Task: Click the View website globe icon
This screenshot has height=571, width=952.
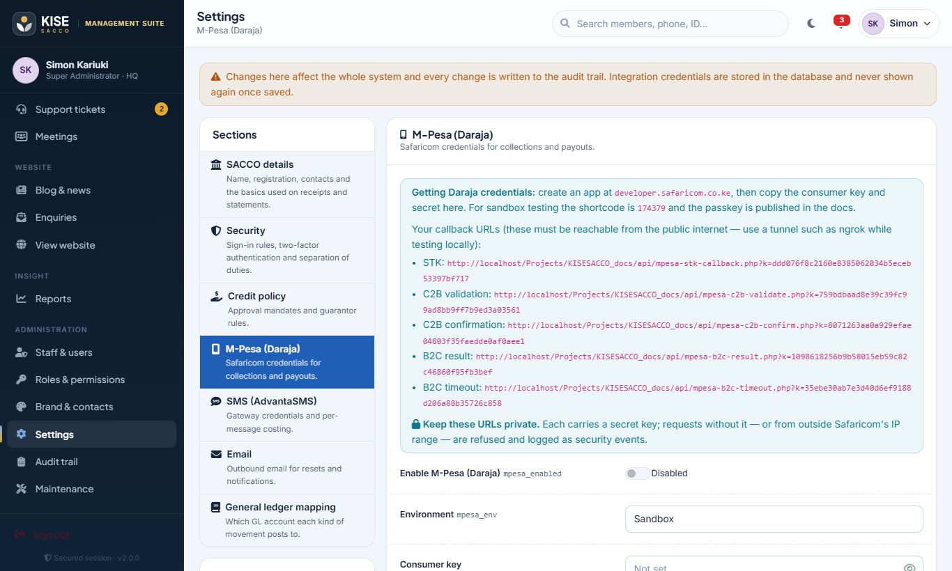Action: 22,245
